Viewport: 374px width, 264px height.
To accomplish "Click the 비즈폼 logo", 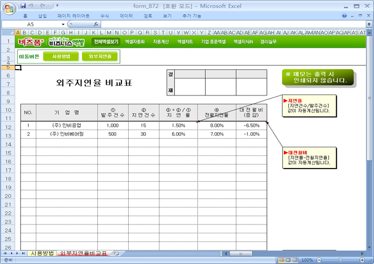I will (x=31, y=42).
